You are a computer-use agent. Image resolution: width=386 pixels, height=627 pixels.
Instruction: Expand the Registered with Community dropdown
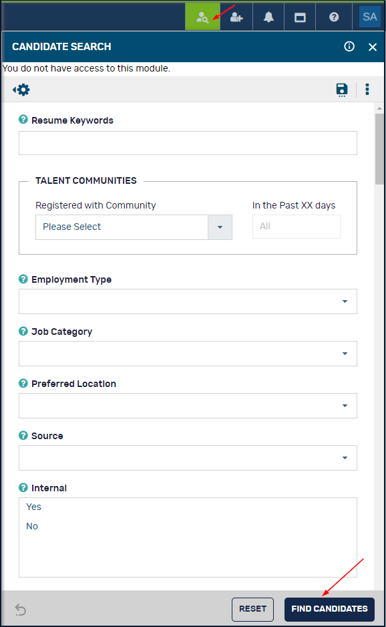[134, 227]
